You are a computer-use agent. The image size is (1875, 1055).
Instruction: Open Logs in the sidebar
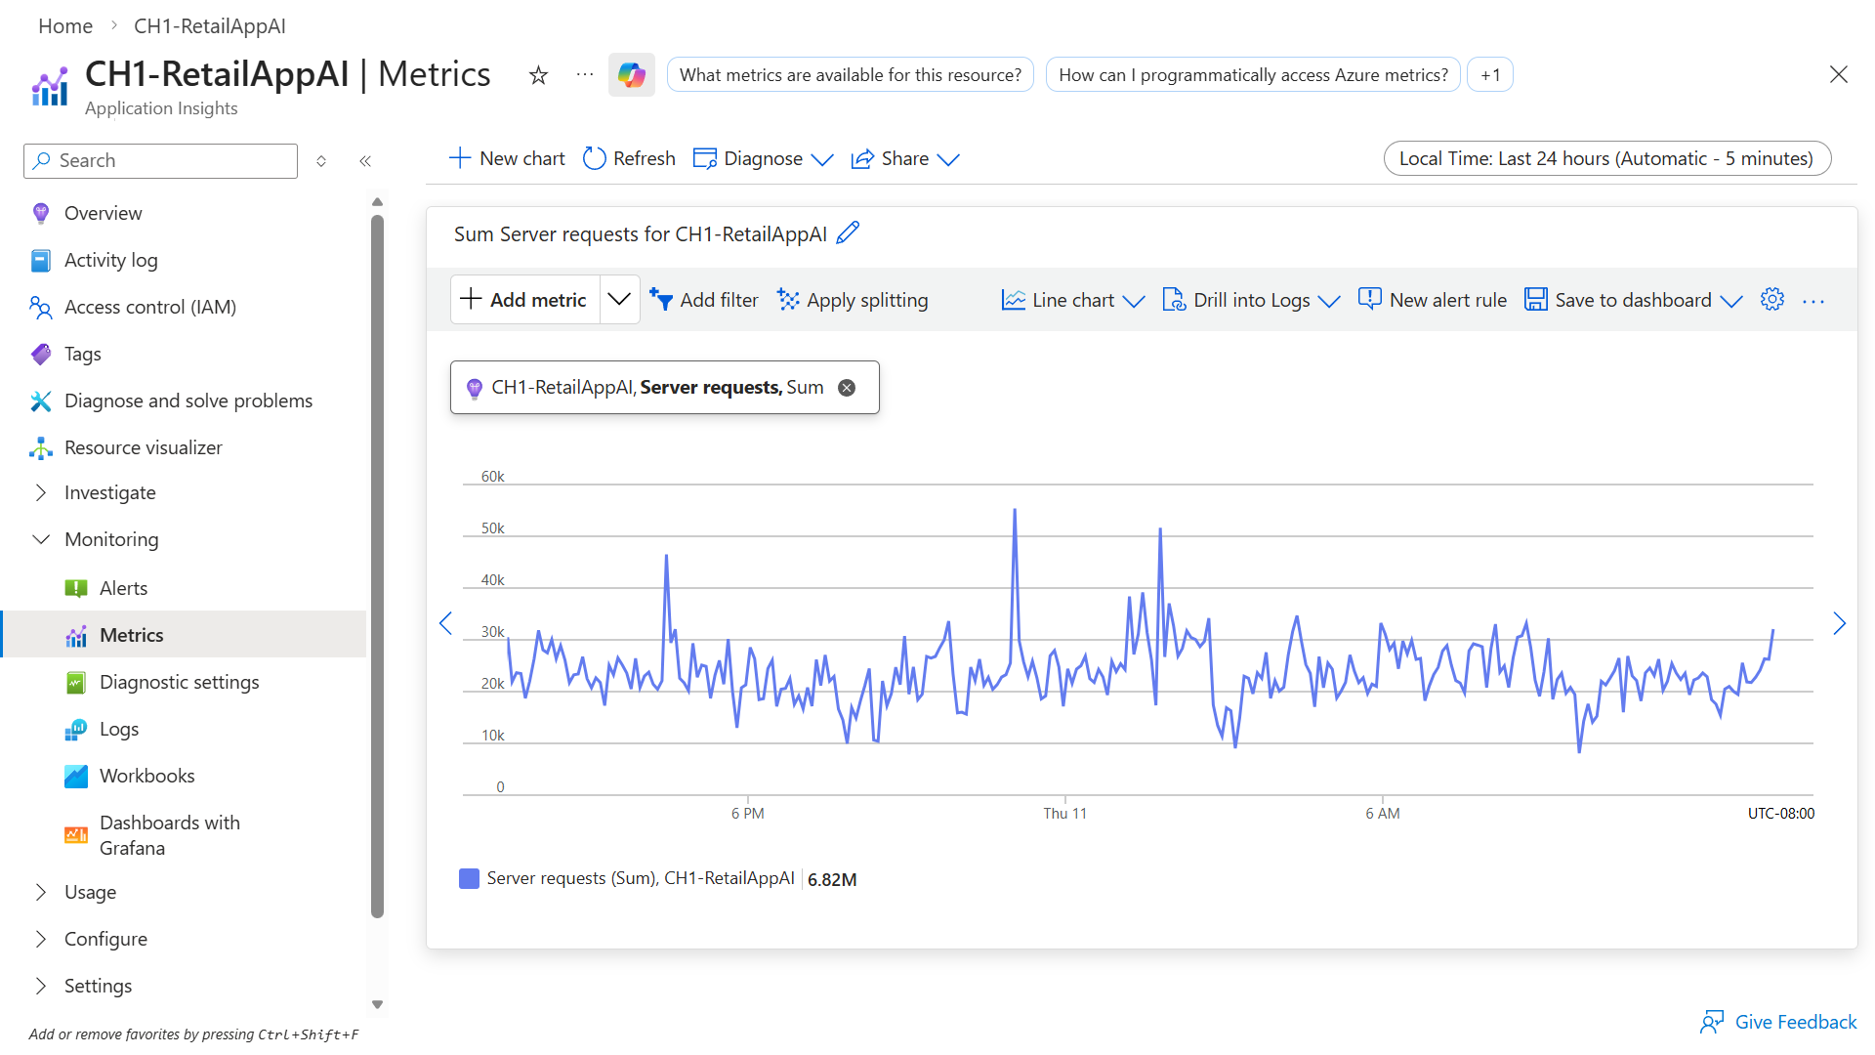tap(119, 729)
